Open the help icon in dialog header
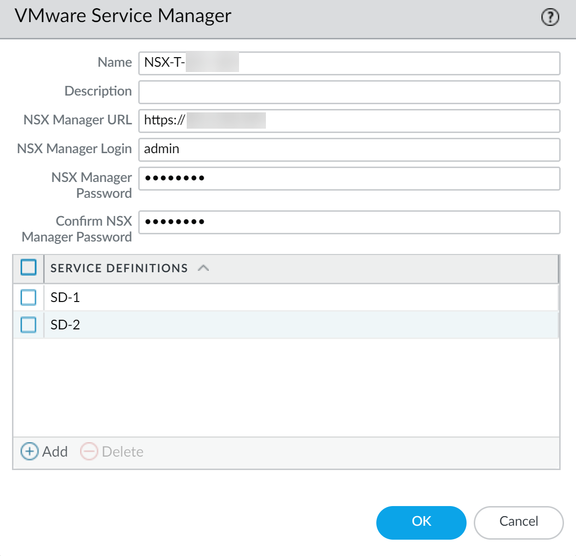The height and width of the screenshot is (556, 576). click(550, 18)
